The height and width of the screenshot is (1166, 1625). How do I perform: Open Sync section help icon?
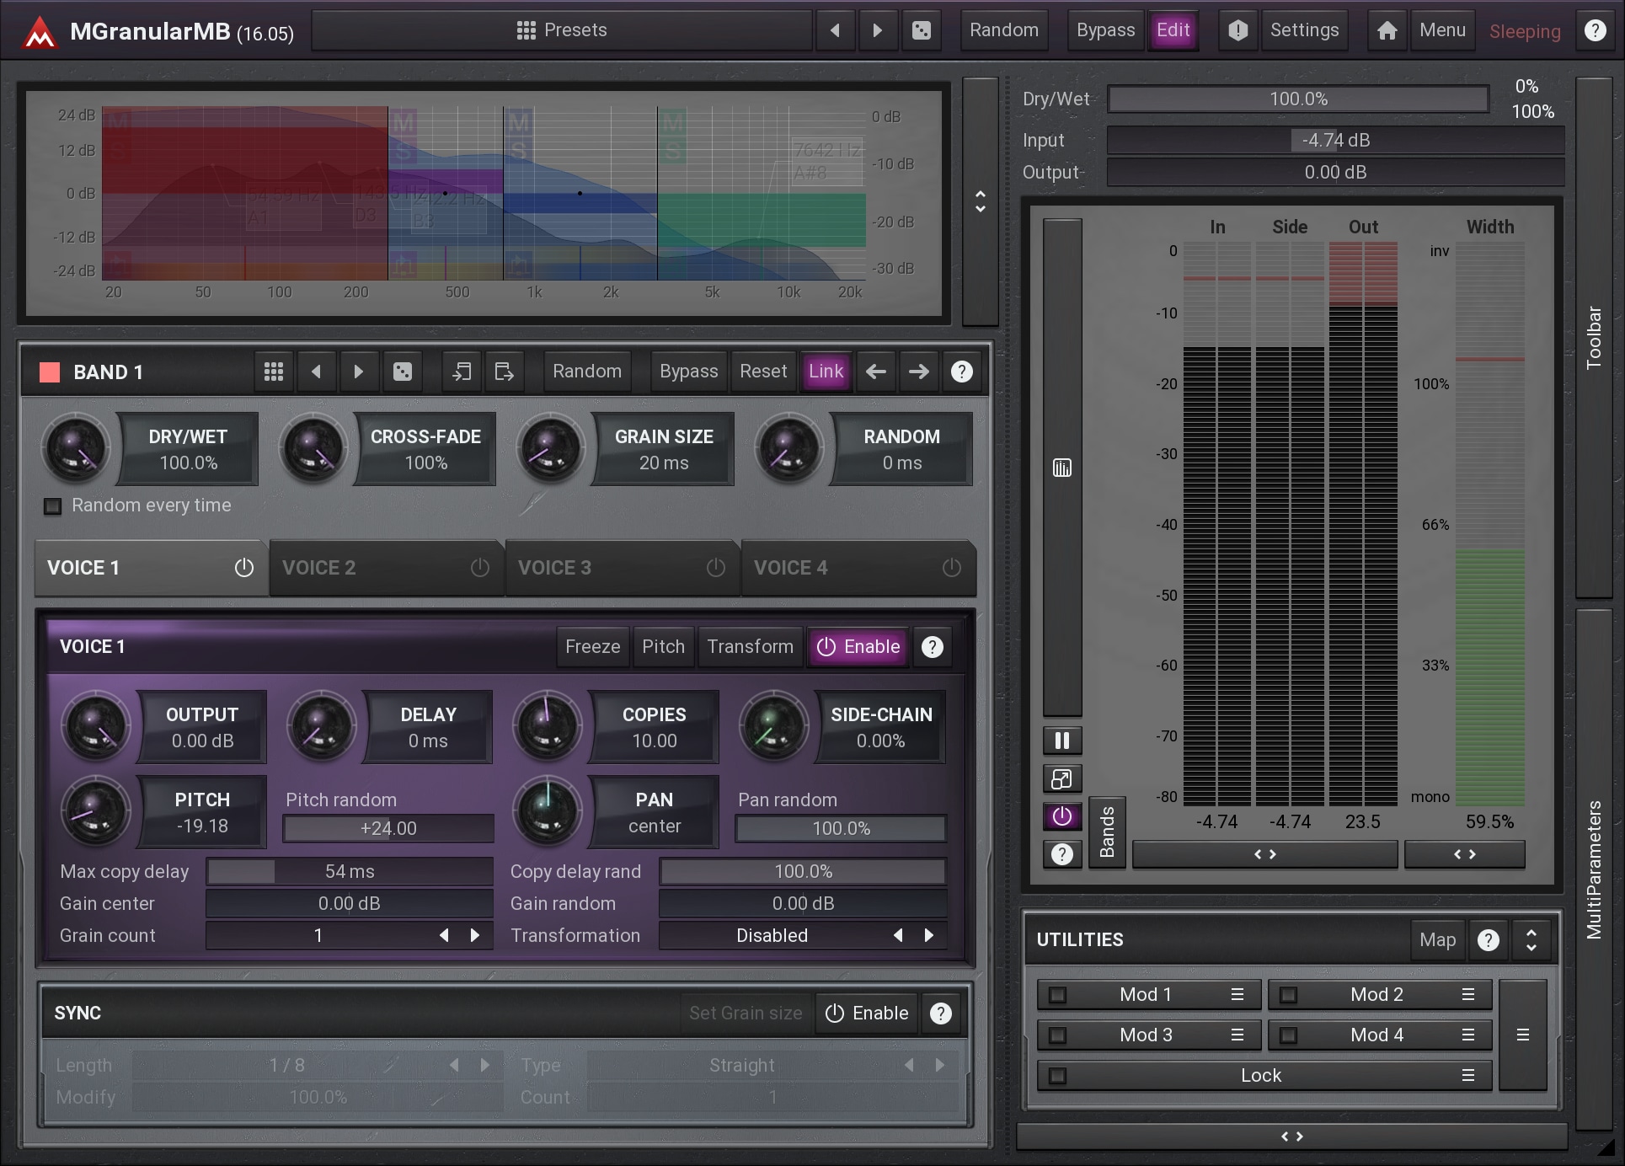click(x=941, y=1014)
